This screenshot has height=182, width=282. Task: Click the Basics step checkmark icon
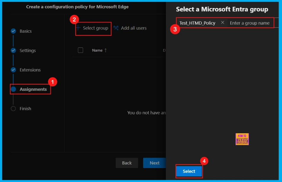click(13, 31)
